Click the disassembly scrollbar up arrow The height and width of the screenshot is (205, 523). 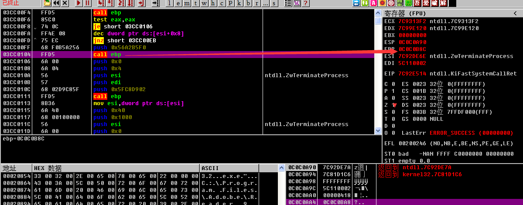[378, 13]
